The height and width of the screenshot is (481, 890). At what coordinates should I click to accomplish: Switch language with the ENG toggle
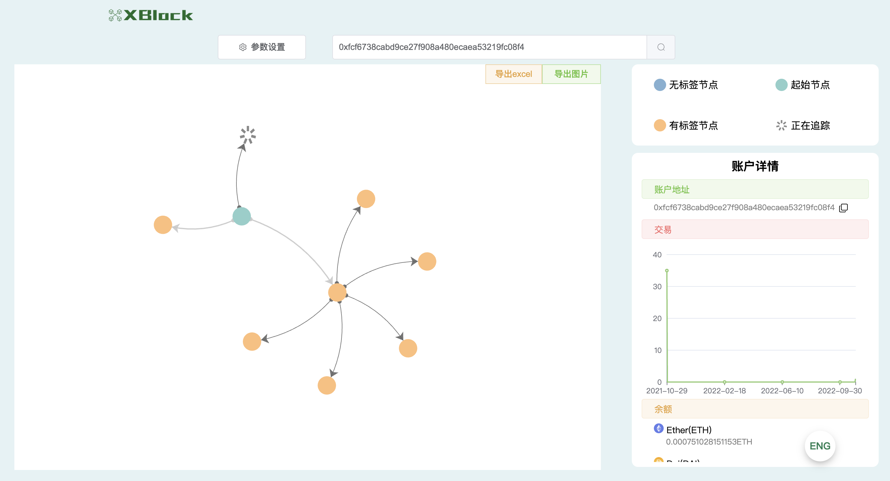pyautogui.click(x=820, y=446)
